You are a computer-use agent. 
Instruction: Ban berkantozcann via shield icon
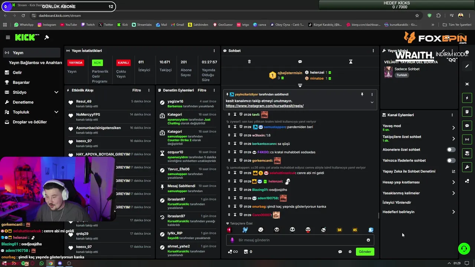point(240,144)
